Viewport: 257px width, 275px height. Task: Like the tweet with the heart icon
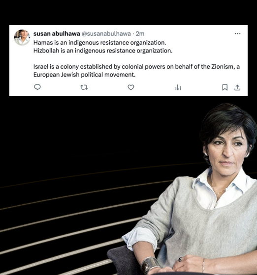point(131,87)
